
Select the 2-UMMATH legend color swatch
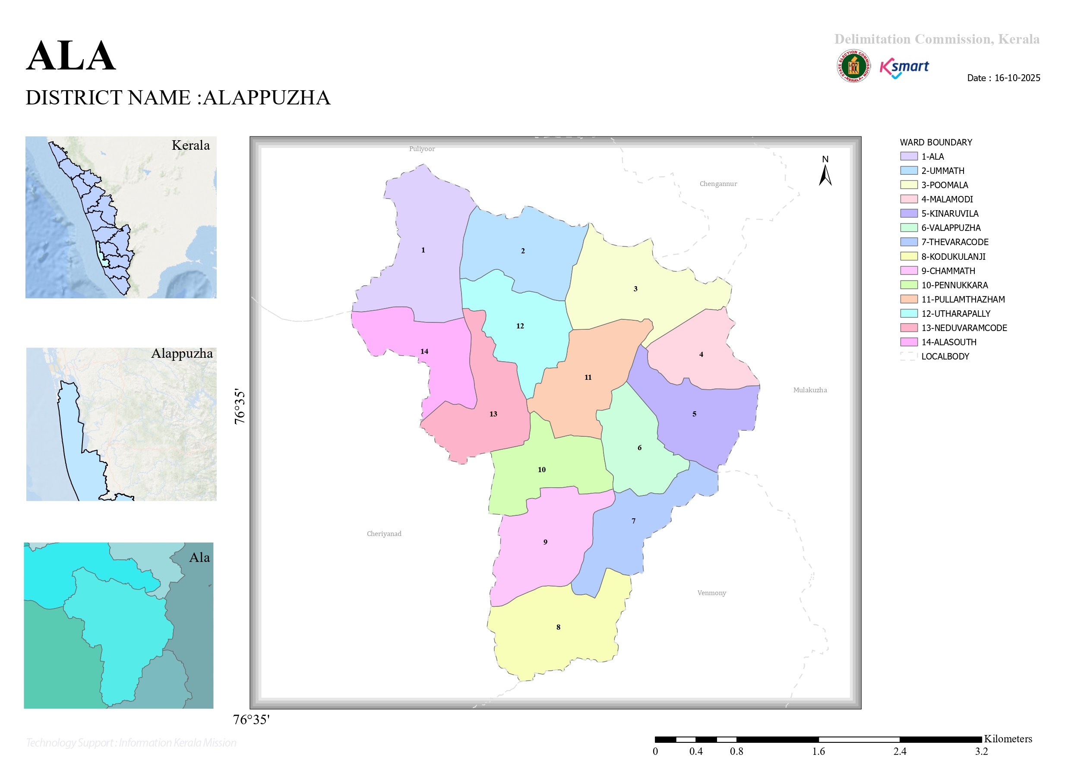pyautogui.click(x=909, y=171)
